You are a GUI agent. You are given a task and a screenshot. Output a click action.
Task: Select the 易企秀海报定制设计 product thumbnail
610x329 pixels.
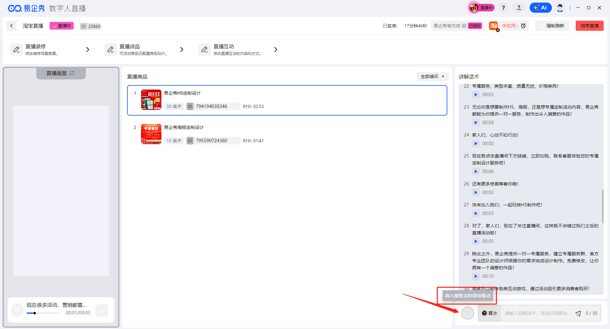pyautogui.click(x=151, y=134)
